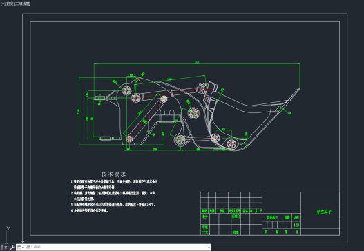
Task: Select the large center pin circle with the red crosshair
Action: 193,113
